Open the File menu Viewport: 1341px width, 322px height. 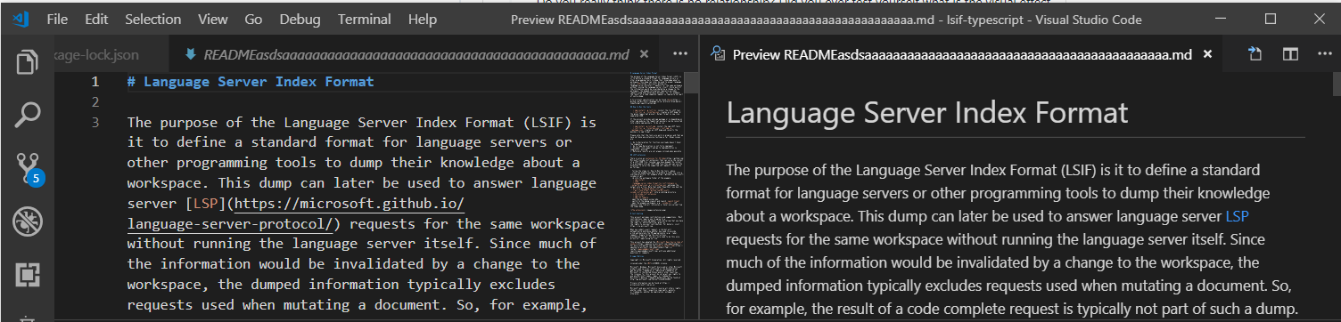pos(57,19)
